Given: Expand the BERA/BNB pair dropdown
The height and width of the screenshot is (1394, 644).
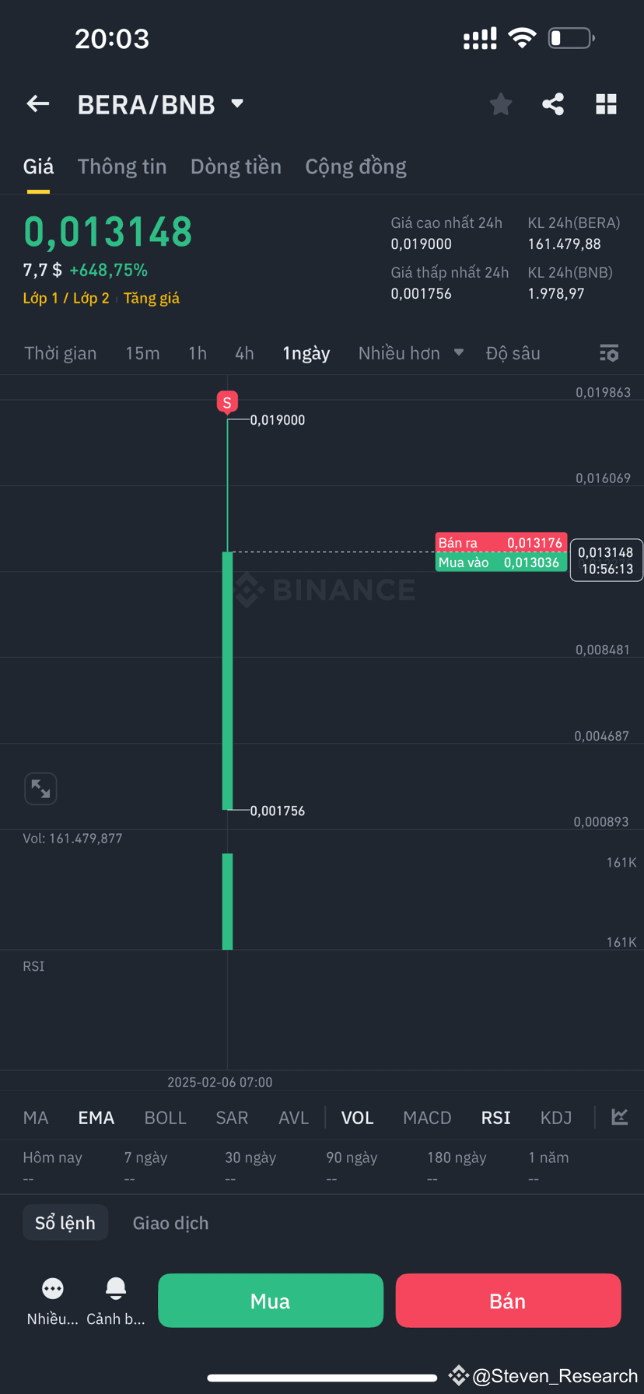Looking at the screenshot, I should [x=237, y=103].
